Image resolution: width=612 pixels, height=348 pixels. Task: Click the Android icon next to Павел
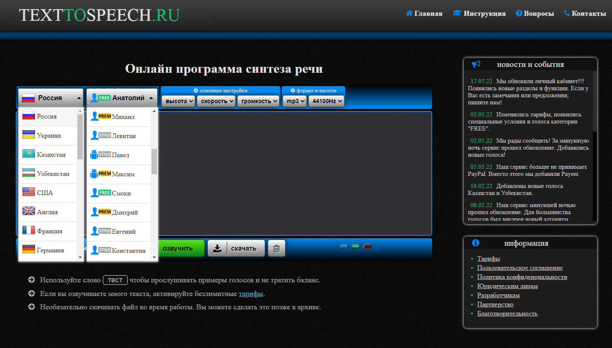pos(94,155)
